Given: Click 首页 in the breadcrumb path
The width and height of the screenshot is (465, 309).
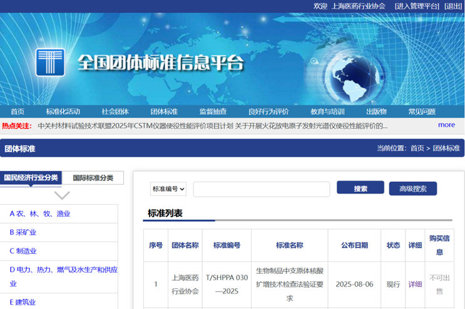Looking at the screenshot, I should [417, 149].
